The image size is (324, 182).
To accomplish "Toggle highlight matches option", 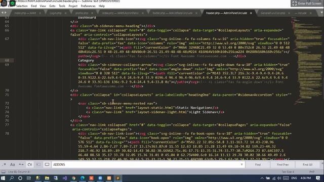I will point(47,164).
